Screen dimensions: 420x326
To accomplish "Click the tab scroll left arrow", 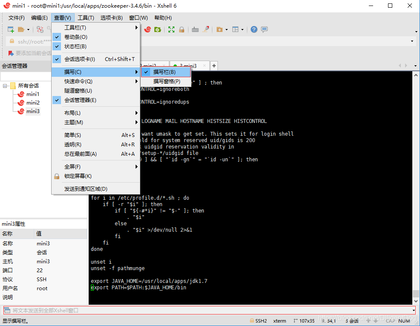I will (x=400, y=66).
